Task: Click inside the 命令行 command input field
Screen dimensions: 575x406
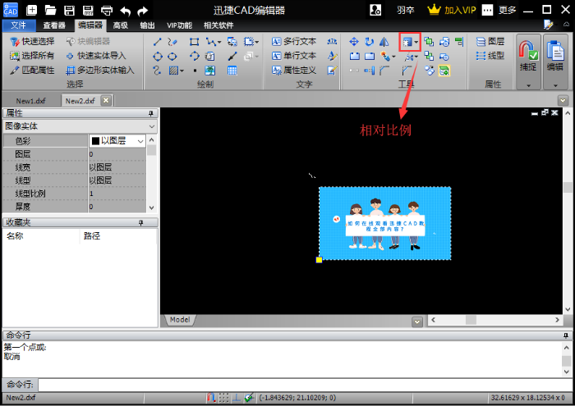Action: (x=306, y=385)
